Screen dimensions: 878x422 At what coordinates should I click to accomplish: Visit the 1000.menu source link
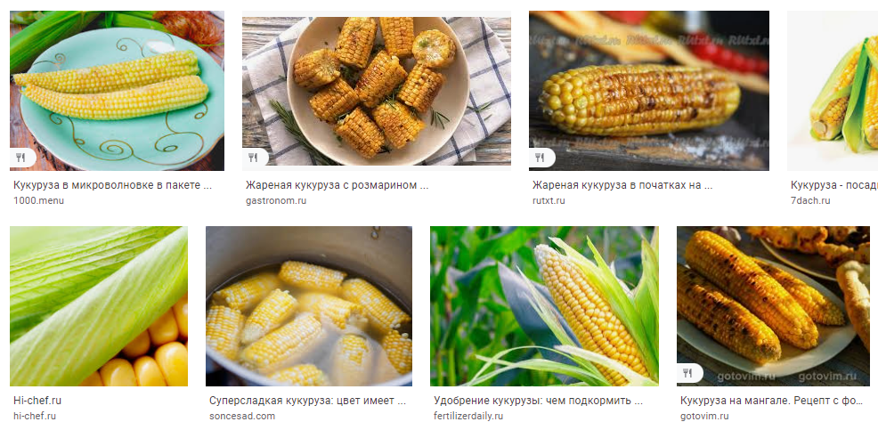click(38, 200)
